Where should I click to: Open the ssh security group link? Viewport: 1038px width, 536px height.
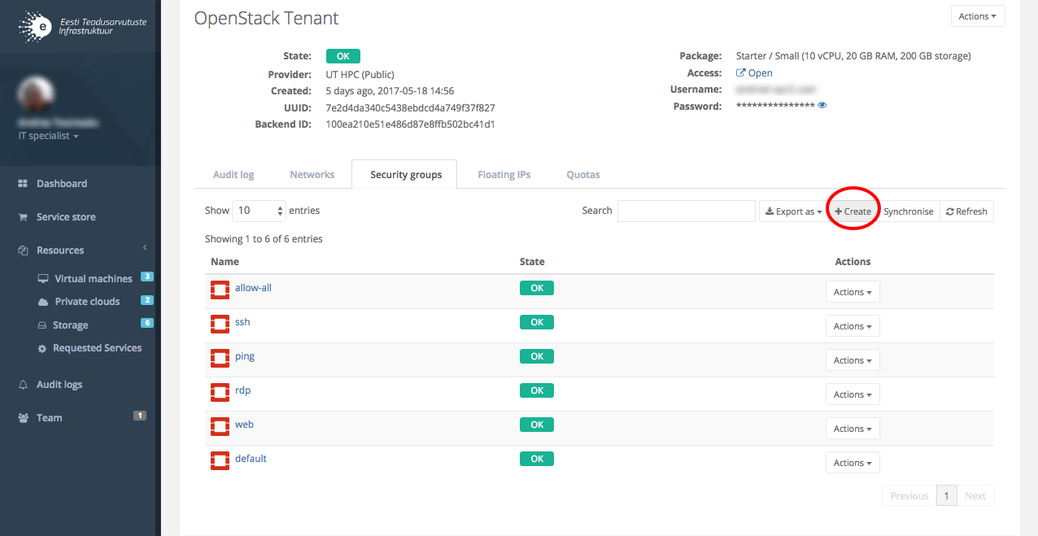coord(242,322)
